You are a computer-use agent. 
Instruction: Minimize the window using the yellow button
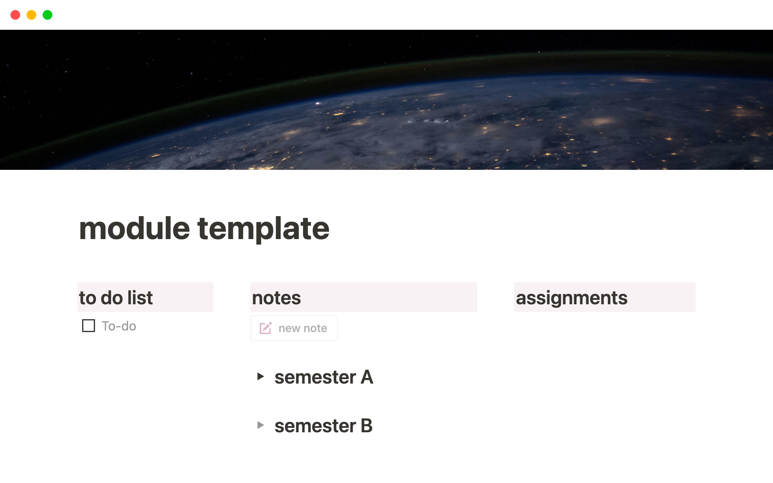click(31, 15)
